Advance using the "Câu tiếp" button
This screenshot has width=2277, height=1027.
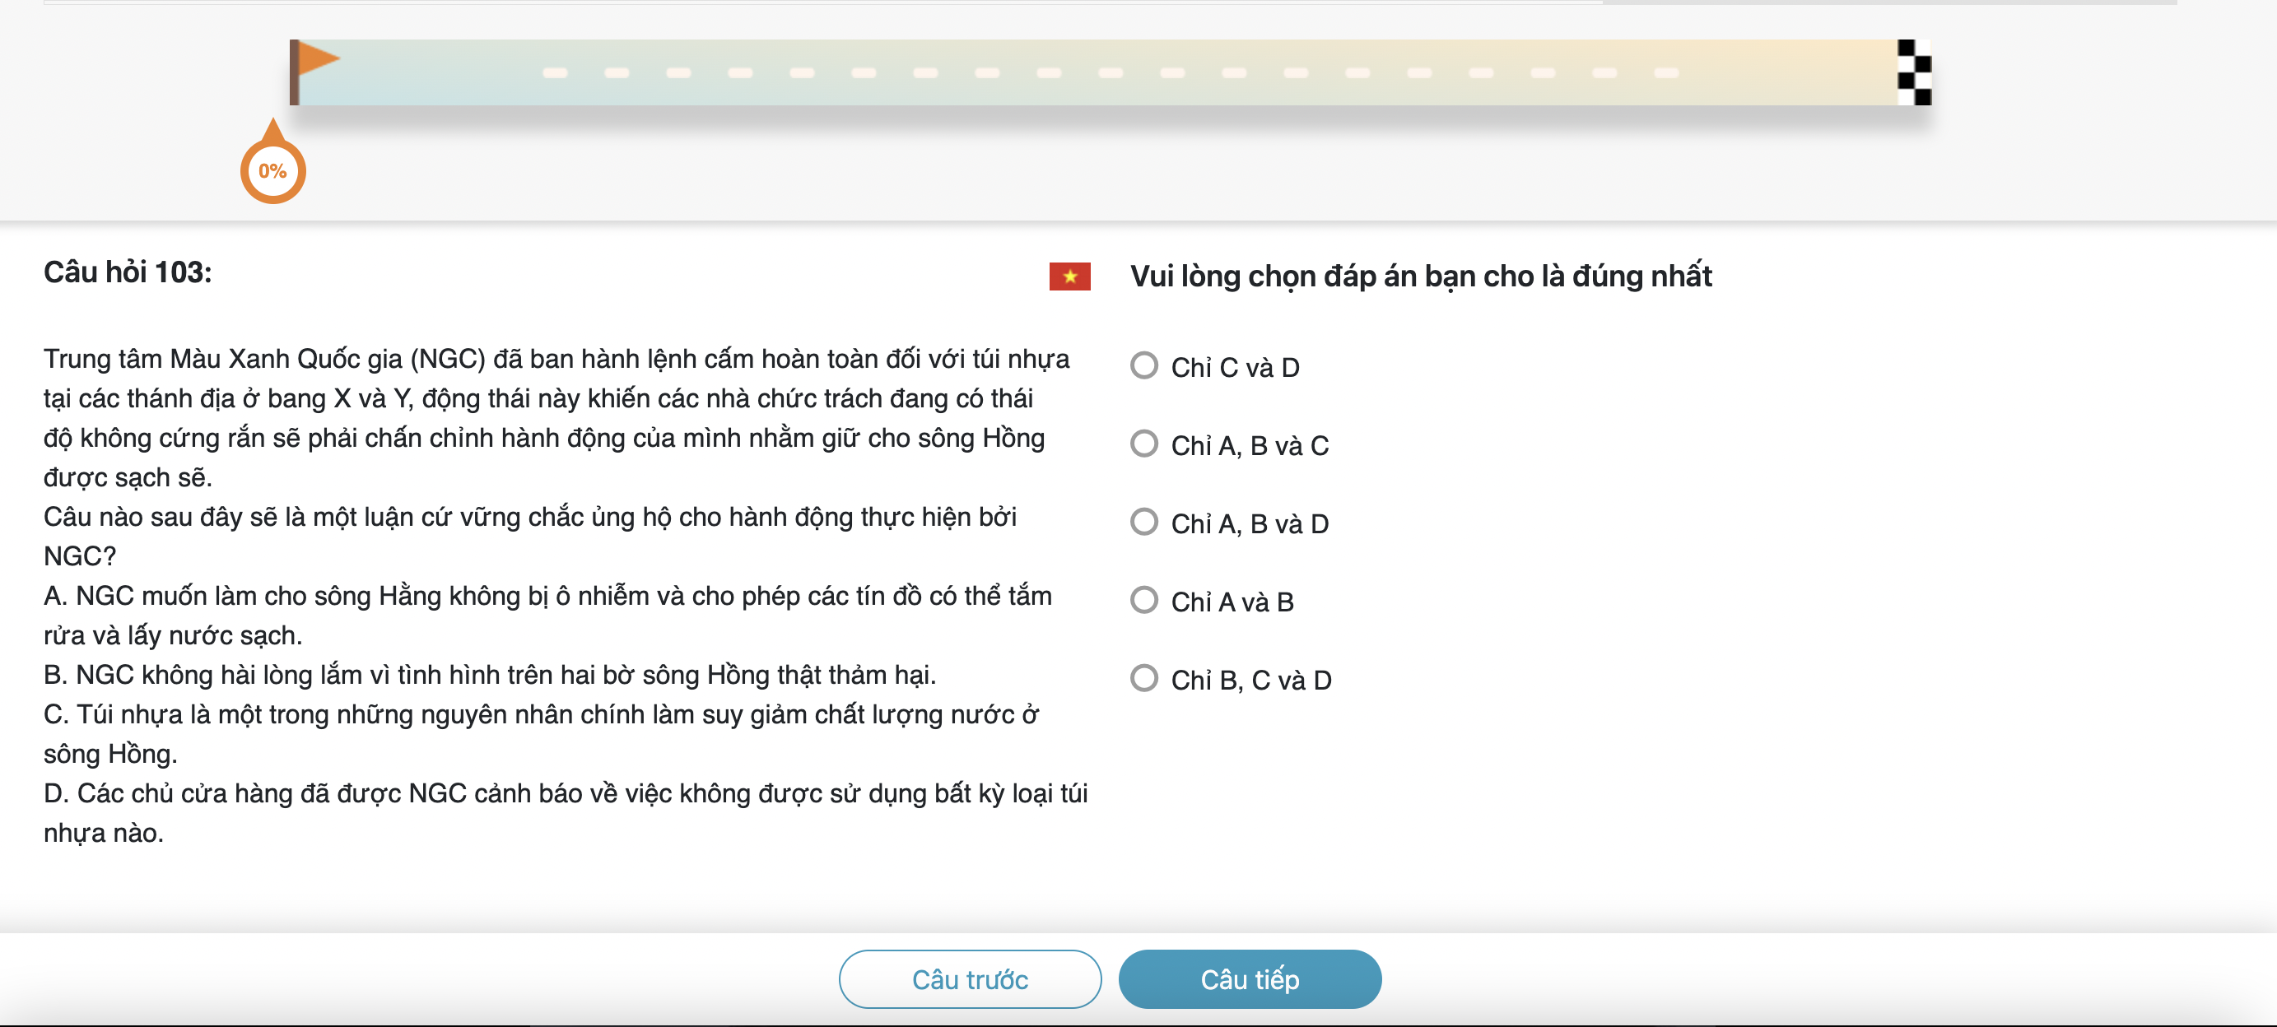point(1249,978)
